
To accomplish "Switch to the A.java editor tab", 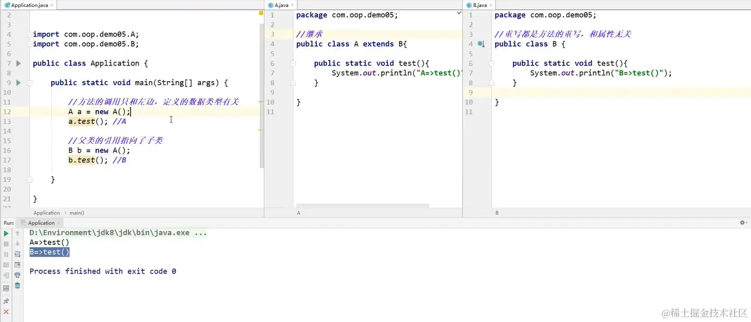I will coord(281,5).
